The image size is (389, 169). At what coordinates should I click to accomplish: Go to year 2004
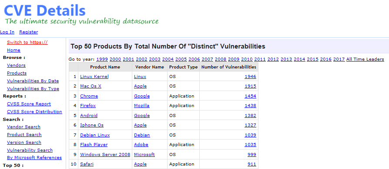(168, 59)
